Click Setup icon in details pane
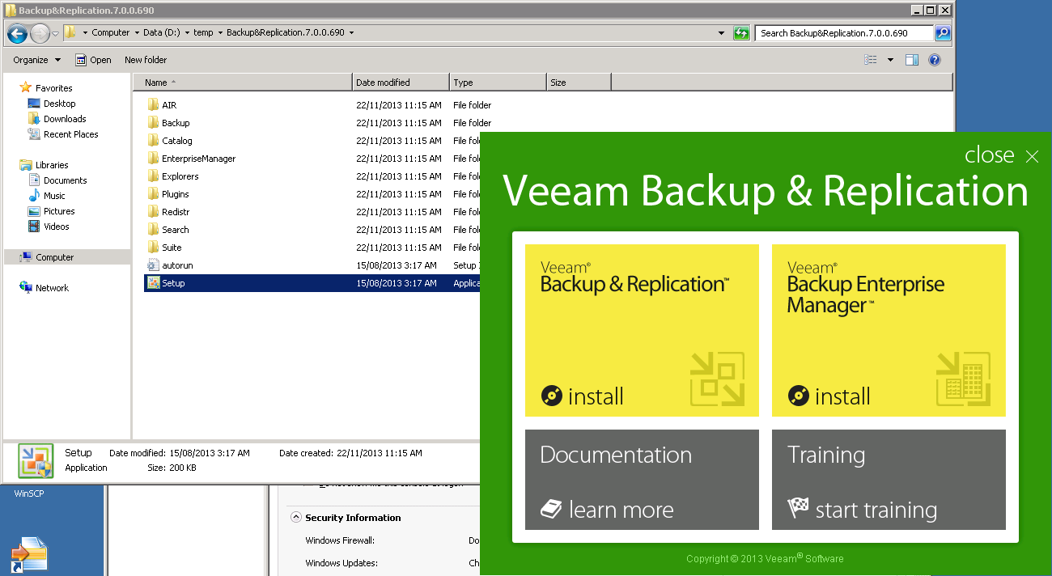Image resolution: width=1052 pixels, height=576 pixels. (36, 461)
